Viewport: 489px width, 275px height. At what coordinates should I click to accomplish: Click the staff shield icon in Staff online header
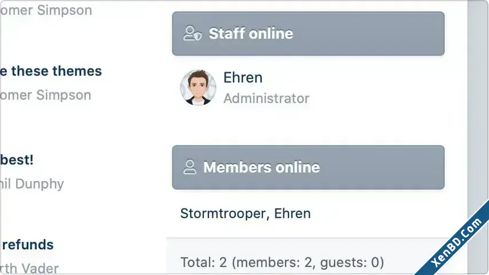(x=192, y=33)
